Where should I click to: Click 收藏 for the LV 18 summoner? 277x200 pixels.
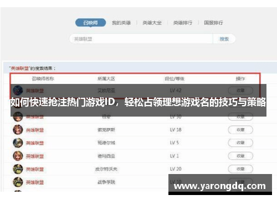240,130
